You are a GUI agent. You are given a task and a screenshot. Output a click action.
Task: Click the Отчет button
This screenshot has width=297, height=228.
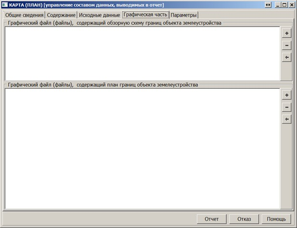pyautogui.click(x=212, y=219)
